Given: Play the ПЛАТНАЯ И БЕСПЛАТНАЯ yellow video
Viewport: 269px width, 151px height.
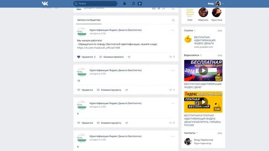Looking at the screenshot, I should click(203, 102).
